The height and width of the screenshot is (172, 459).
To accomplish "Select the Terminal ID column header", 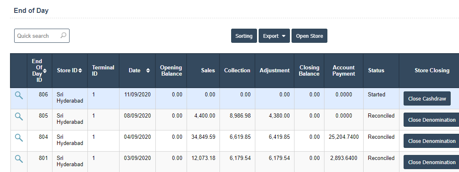I will pyautogui.click(x=103, y=71).
